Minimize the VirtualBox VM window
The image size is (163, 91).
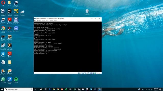[x=92, y=18]
